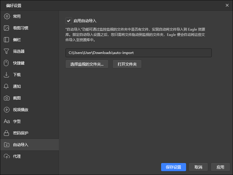This screenshot has height=175, width=233.
Task: Click the 偏好设置 window title
Action: coord(14,6)
